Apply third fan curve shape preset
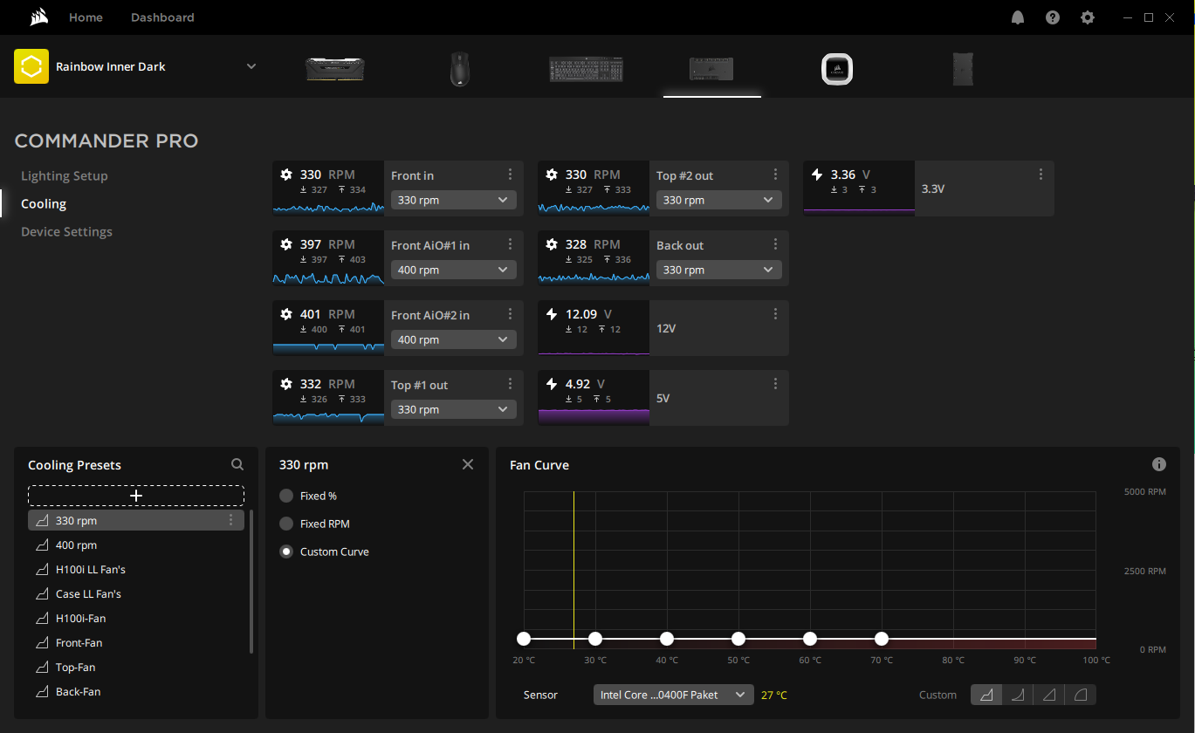 click(1049, 695)
